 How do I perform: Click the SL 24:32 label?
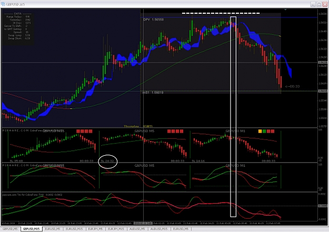click(x=107, y=161)
